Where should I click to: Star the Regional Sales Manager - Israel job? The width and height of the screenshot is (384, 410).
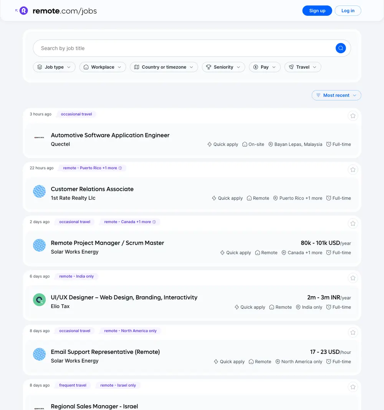(353, 387)
